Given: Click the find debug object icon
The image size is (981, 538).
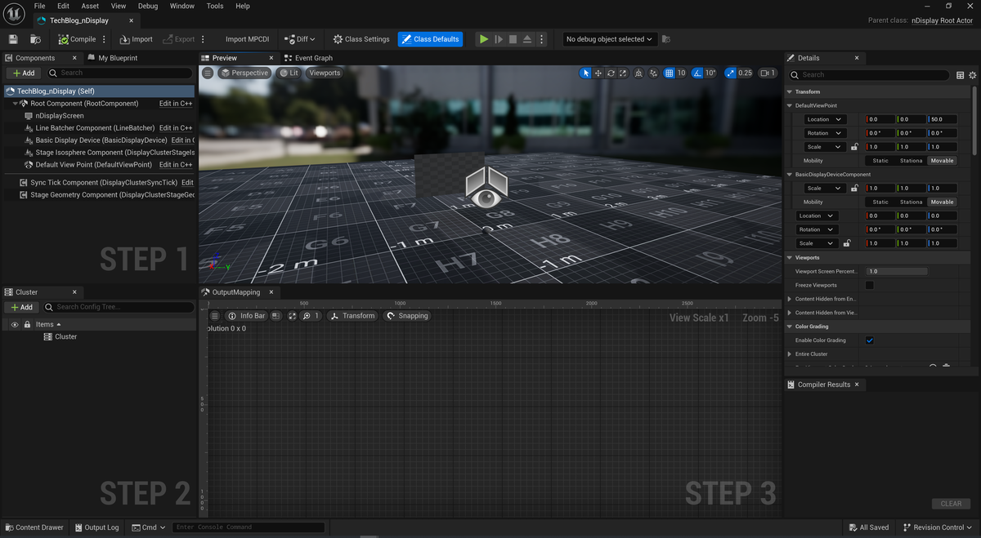Looking at the screenshot, I should pyautogui.click(x=666, y=39).
